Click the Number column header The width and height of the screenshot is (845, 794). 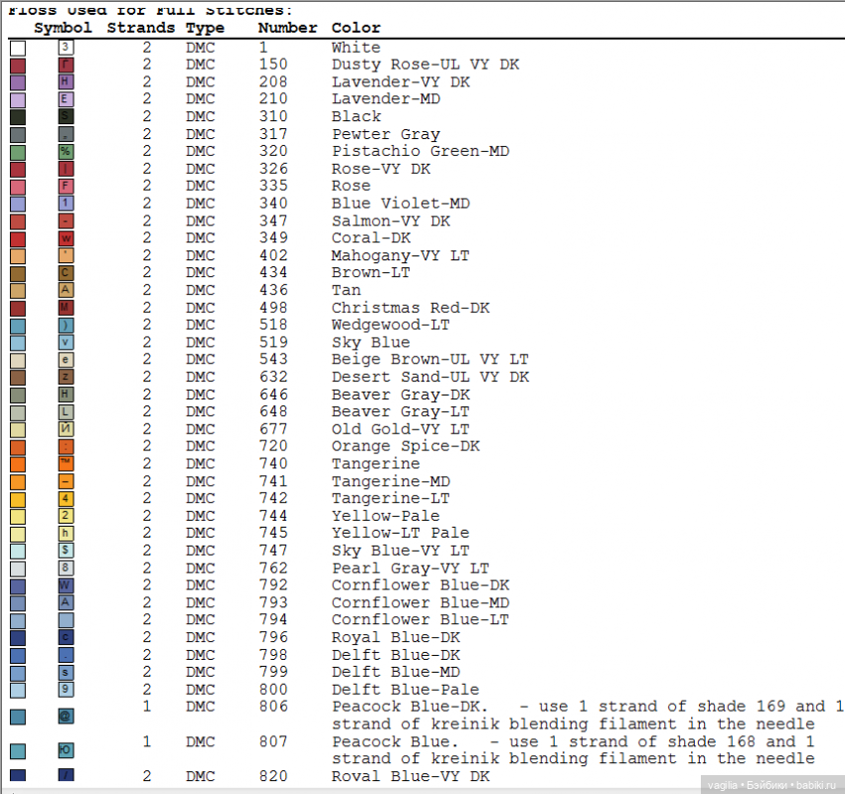[x=287, y=28]
